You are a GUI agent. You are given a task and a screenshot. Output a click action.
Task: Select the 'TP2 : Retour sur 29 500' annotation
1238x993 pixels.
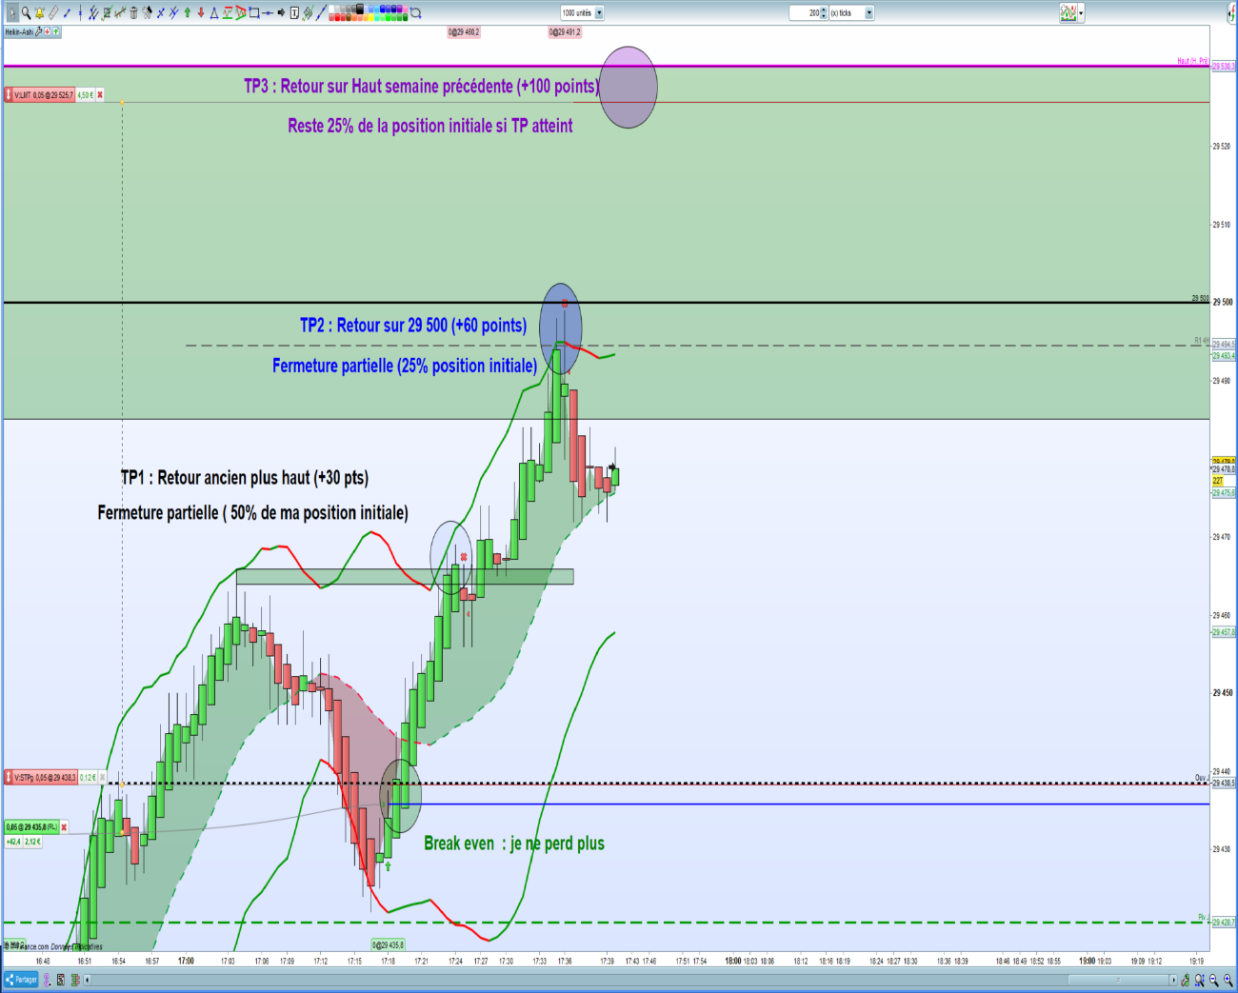(413, 326)
